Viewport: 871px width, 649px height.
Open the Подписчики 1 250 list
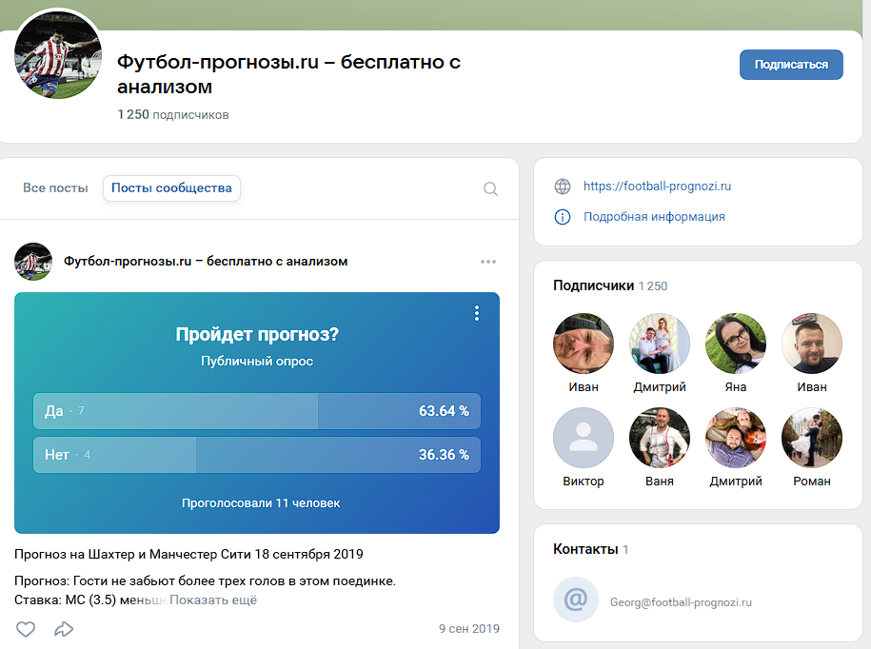(609, 285)
